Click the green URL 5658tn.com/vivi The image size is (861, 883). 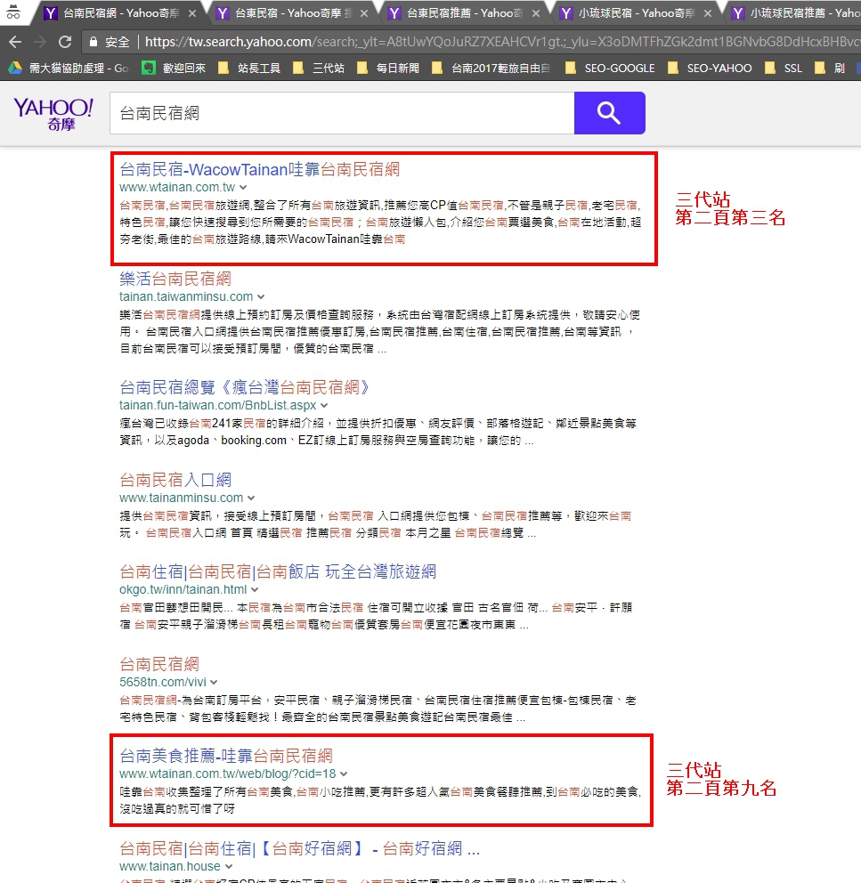(x=162, y=683)
